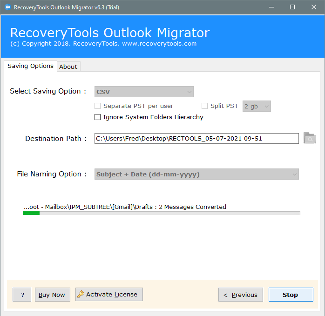
Task: Click the File Naming Option label
Action: 52,174
